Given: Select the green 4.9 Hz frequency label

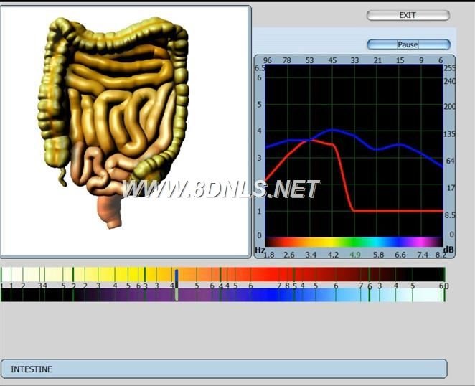Looking at the screenshot, I should tap(355, 255).
